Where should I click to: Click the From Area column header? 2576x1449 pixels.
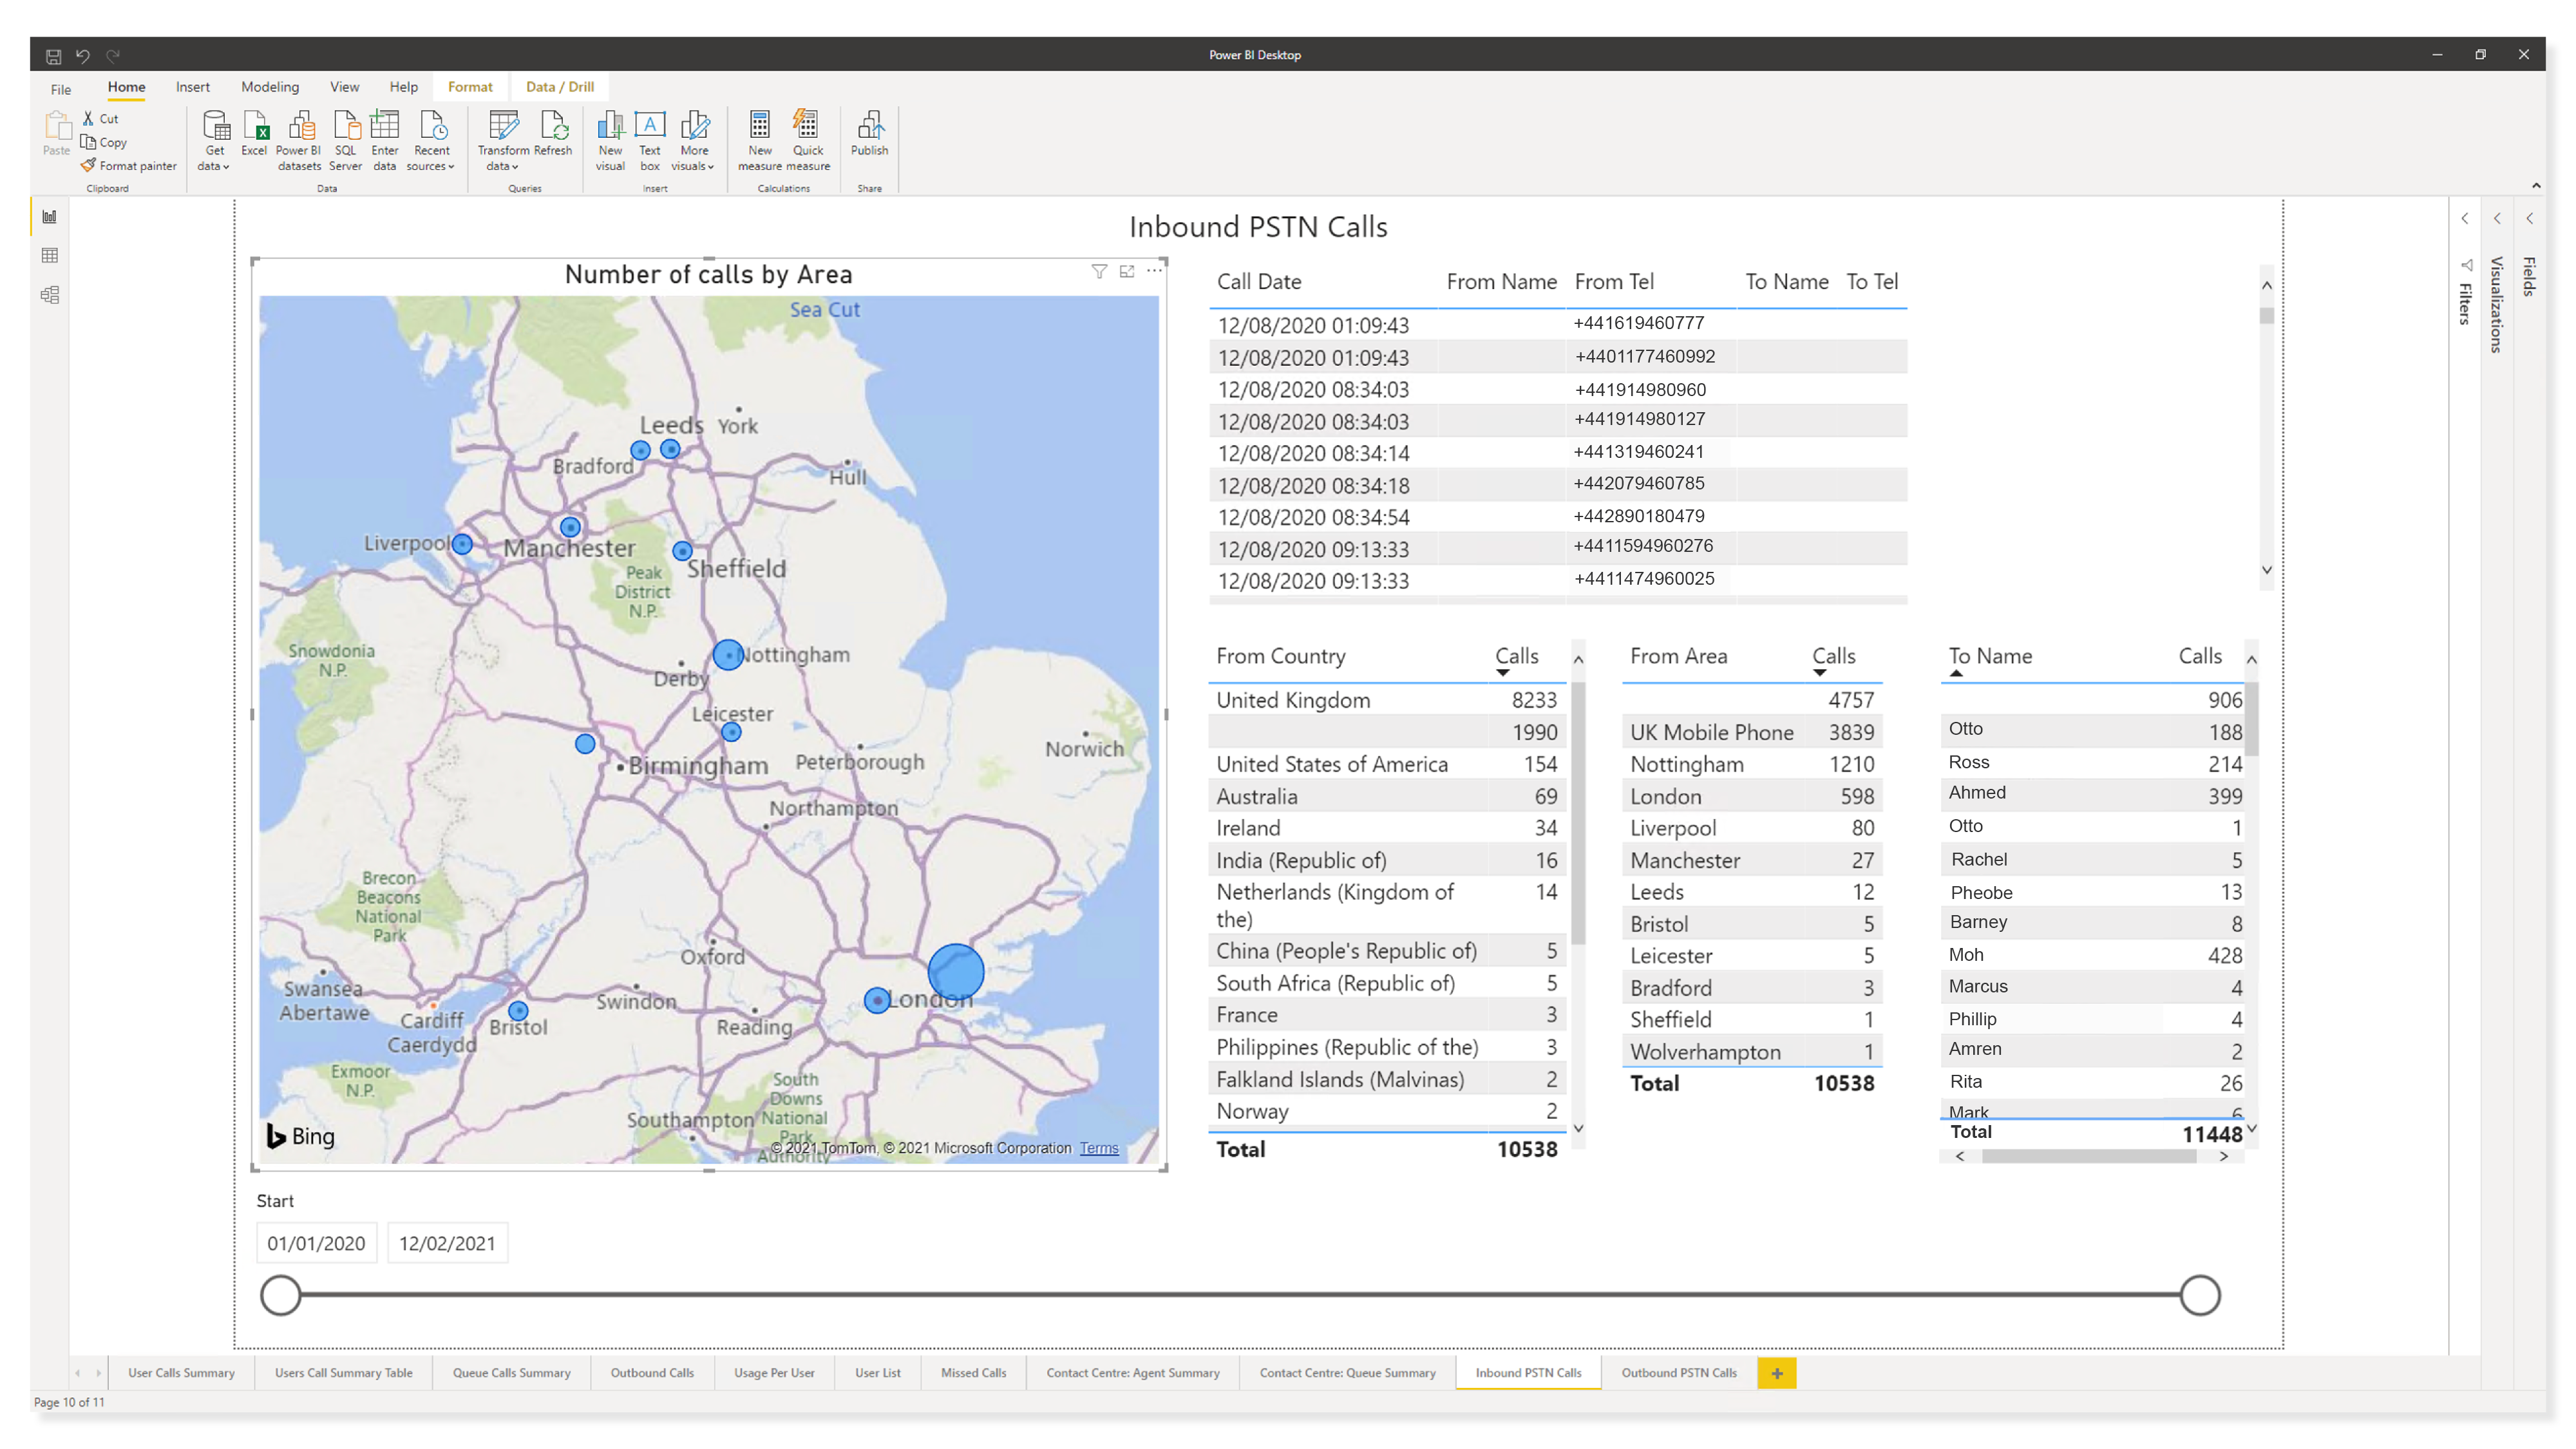(1679, 656)
